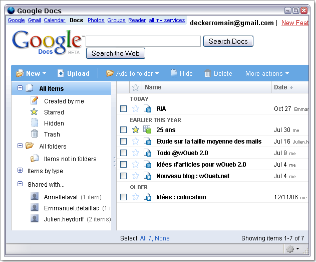
Task: Click the All folders folder icon
Action: (x=30, y=146)
